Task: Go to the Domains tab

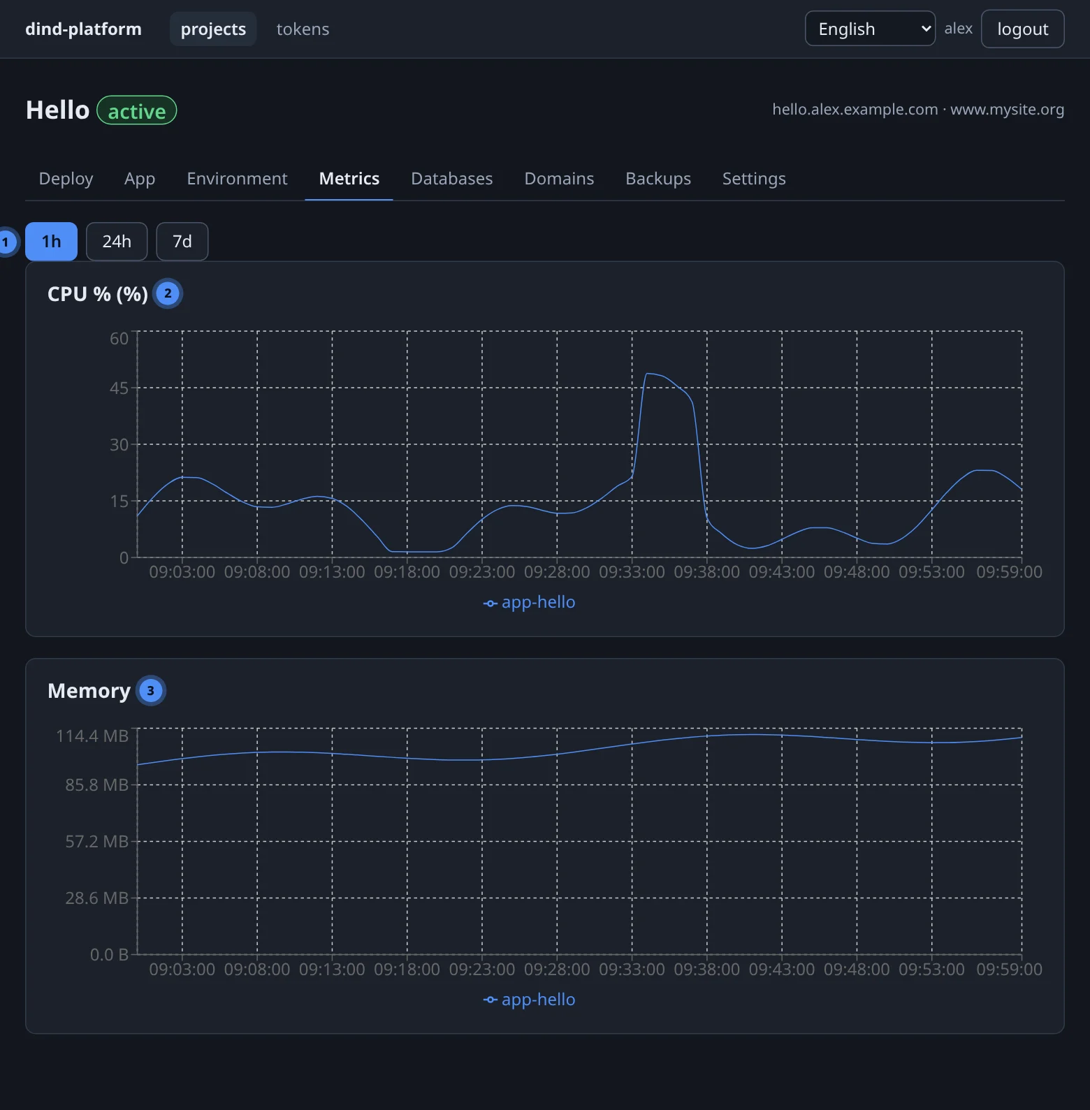Action: coord(559,179)
